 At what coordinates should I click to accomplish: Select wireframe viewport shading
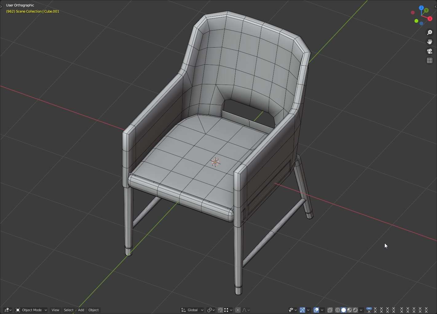(338, 310)
